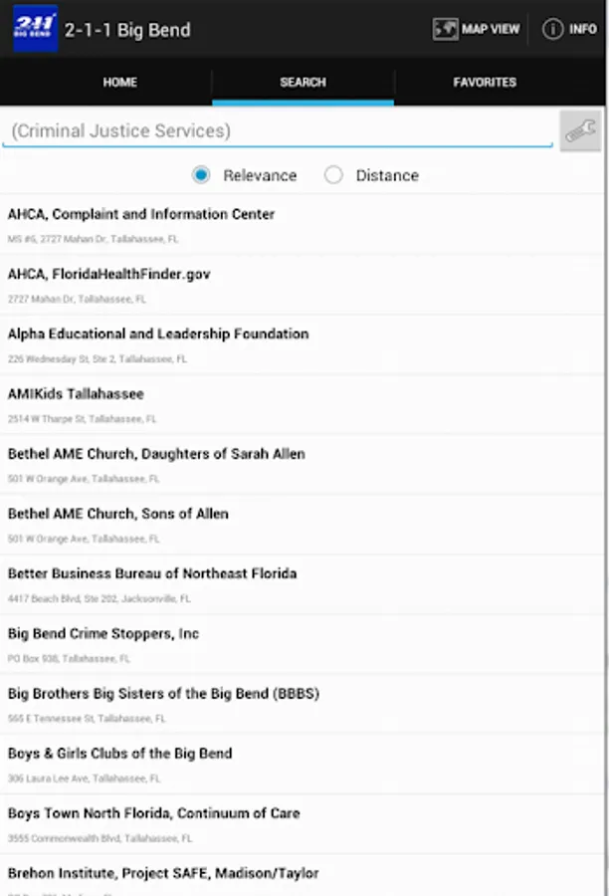Click address 4417 Beach Blvd, Jacksonville
This screenshot has width=609, height=896.
[x=99, y=599]
